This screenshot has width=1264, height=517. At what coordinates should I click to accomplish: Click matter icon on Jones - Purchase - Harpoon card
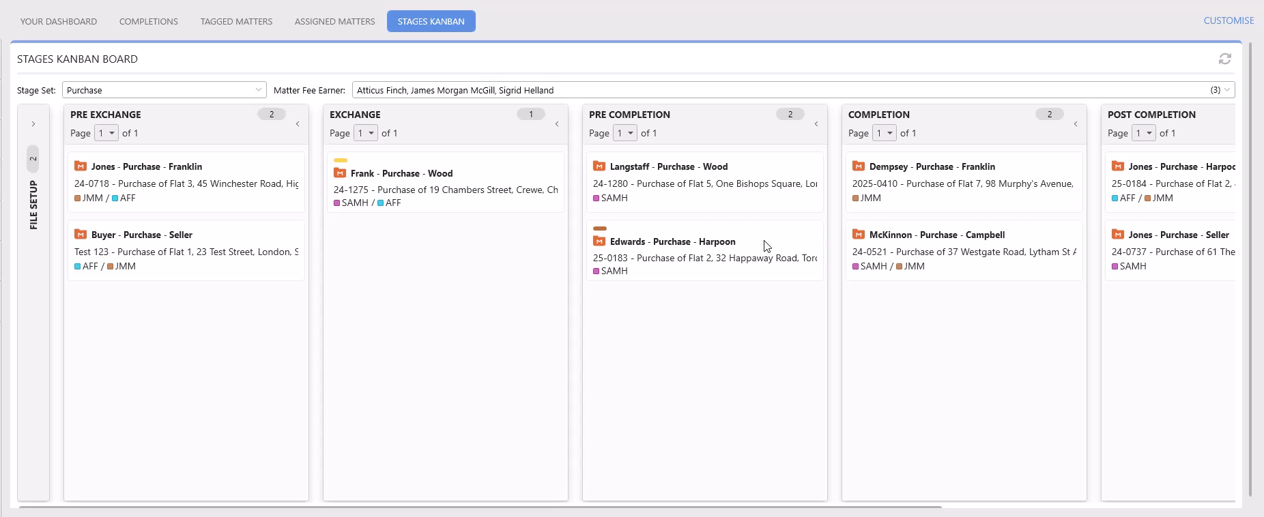click(x=1118, y=166)
